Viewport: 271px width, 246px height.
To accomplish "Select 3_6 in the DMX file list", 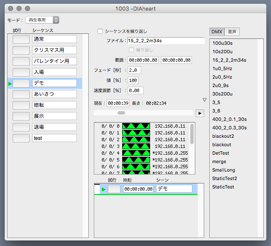I will (216, 111).
